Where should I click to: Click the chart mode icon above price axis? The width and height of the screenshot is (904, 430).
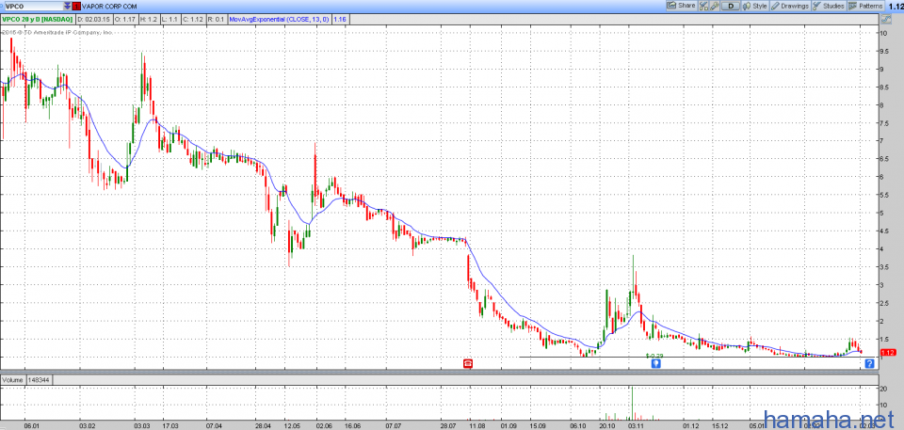[x=885, y=19]
